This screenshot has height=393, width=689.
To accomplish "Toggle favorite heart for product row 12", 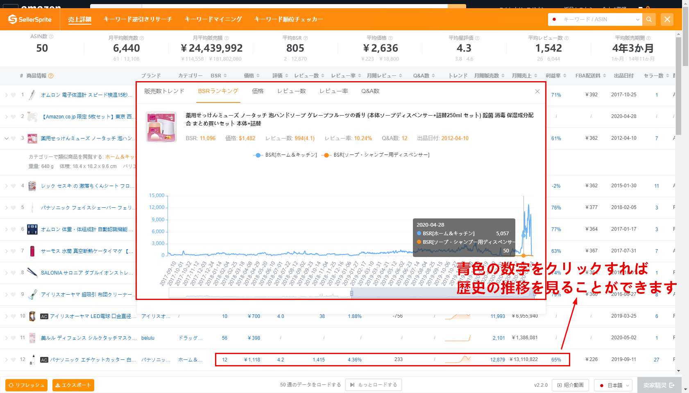I will pyautogui.click(x=13, y=360).
